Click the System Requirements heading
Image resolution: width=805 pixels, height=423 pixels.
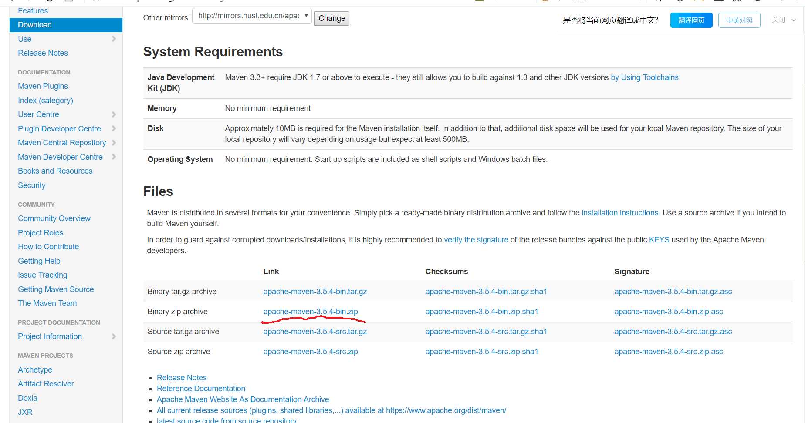(213, 52)
